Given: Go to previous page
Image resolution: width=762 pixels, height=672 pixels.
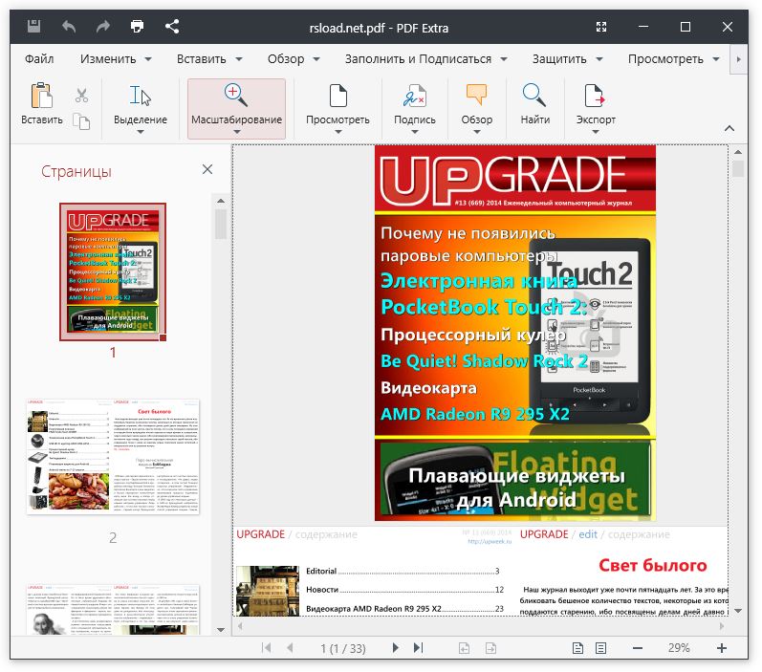Looking at the screenshot, I should tap(290, 648).
